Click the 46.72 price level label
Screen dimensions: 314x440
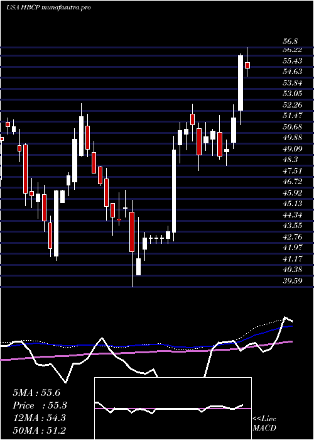pos(292,182)
